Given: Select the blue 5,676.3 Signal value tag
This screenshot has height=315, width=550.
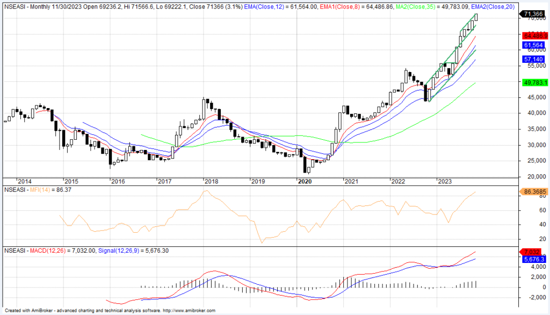Looking at the screenshot, I should point(532,259).
